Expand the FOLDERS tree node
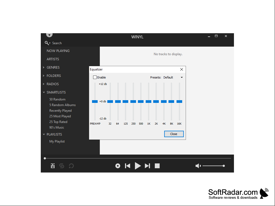This screenshot has width=275, height=206. point(43,76)
